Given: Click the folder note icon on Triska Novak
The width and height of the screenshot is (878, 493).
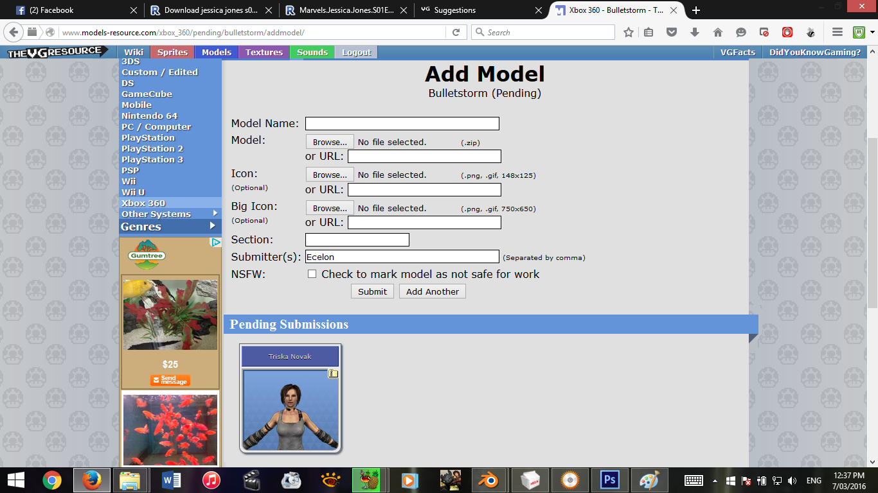Looking at the screenshot, I should (x=333, y=374).
